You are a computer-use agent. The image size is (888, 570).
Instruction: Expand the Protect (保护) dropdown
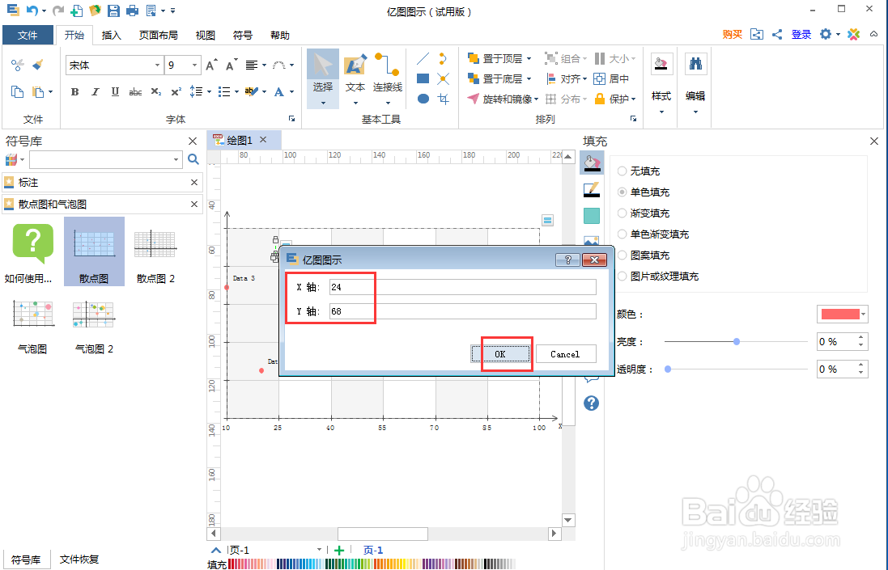(x=633, y=99)
